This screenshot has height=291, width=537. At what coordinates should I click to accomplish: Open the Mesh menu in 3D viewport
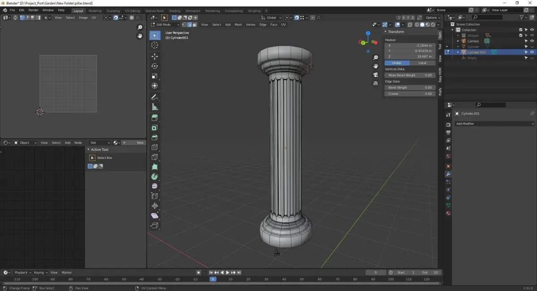click(x=238, y=25)
